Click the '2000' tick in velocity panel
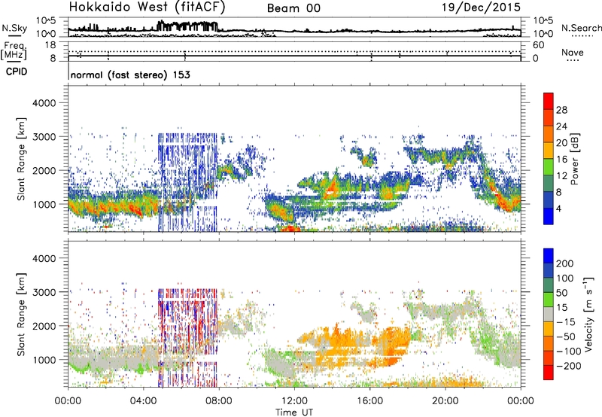The height and width of the screenshot is (417, 602). tap(44, 326)
